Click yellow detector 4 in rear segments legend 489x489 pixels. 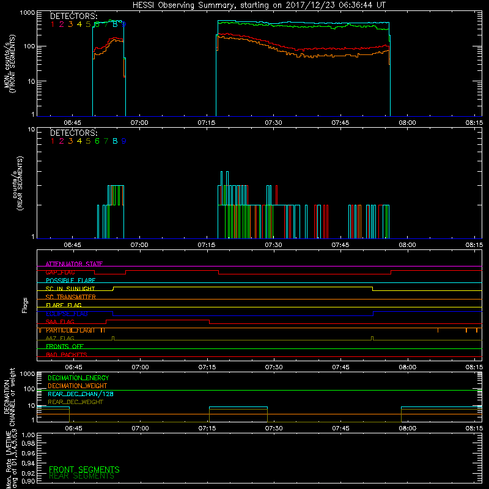79,141
